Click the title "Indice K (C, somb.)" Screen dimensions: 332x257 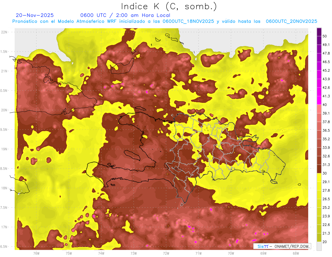coord(169,7)
